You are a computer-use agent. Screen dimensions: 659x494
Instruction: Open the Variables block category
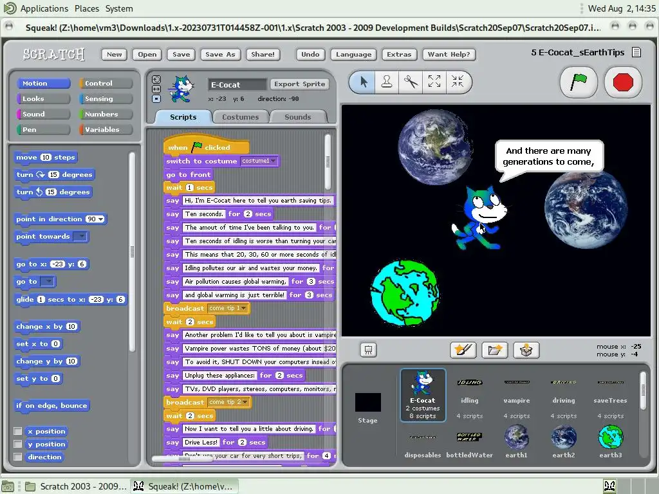106,129
